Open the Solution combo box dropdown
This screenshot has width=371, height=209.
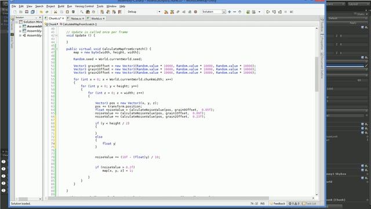[x=224, y=12]
